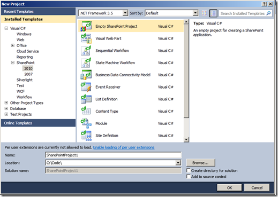278x197 pixels.
Task: Select the List Definition template icon
Action: 86,99
